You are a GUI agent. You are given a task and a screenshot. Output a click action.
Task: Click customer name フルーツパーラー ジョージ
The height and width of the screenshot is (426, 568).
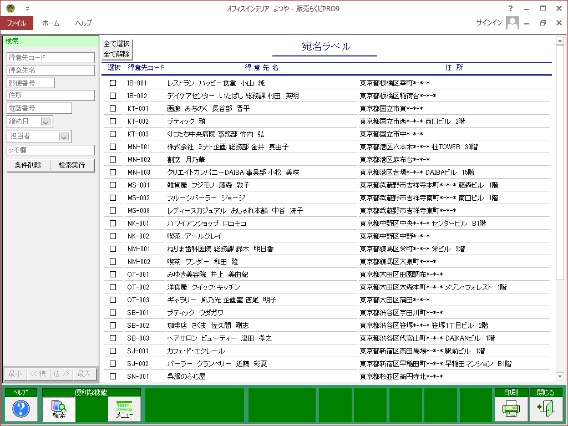(x=206, y=198)
